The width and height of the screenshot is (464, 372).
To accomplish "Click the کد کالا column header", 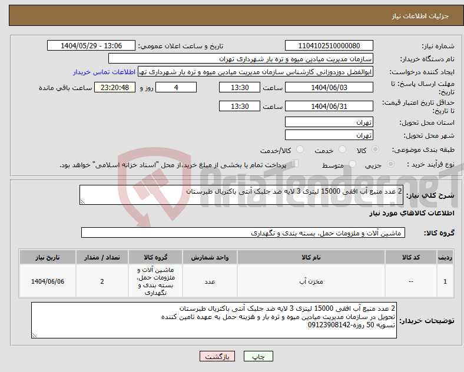I will [x=411, y=257].
